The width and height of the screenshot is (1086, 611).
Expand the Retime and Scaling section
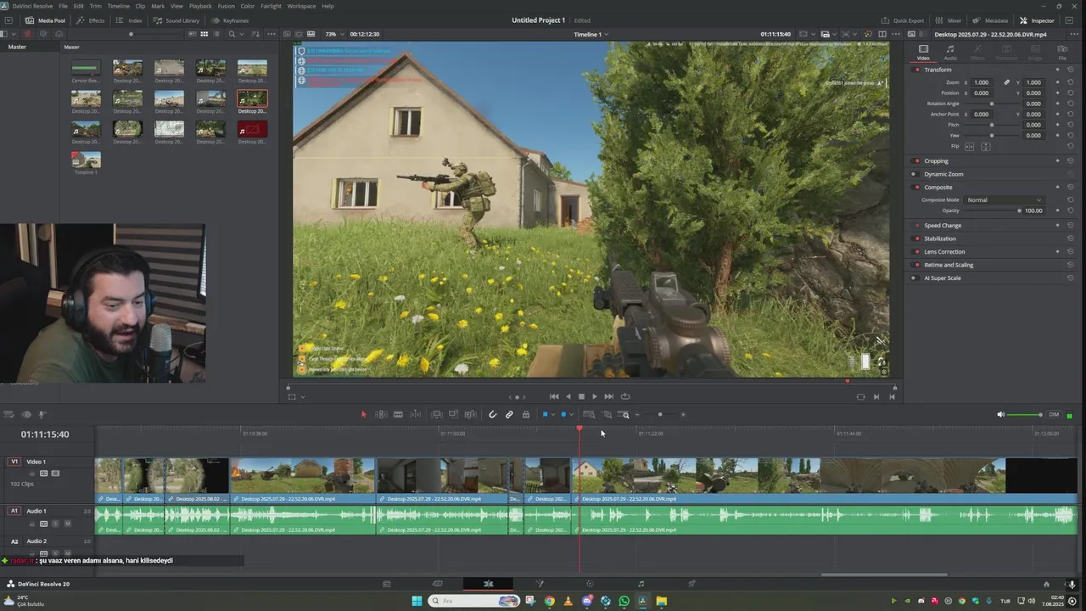tap(949, 265)
